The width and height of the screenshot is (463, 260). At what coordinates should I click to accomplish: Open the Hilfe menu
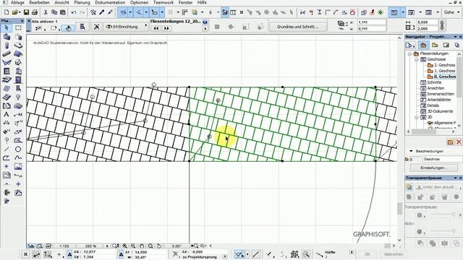[202, 3]
